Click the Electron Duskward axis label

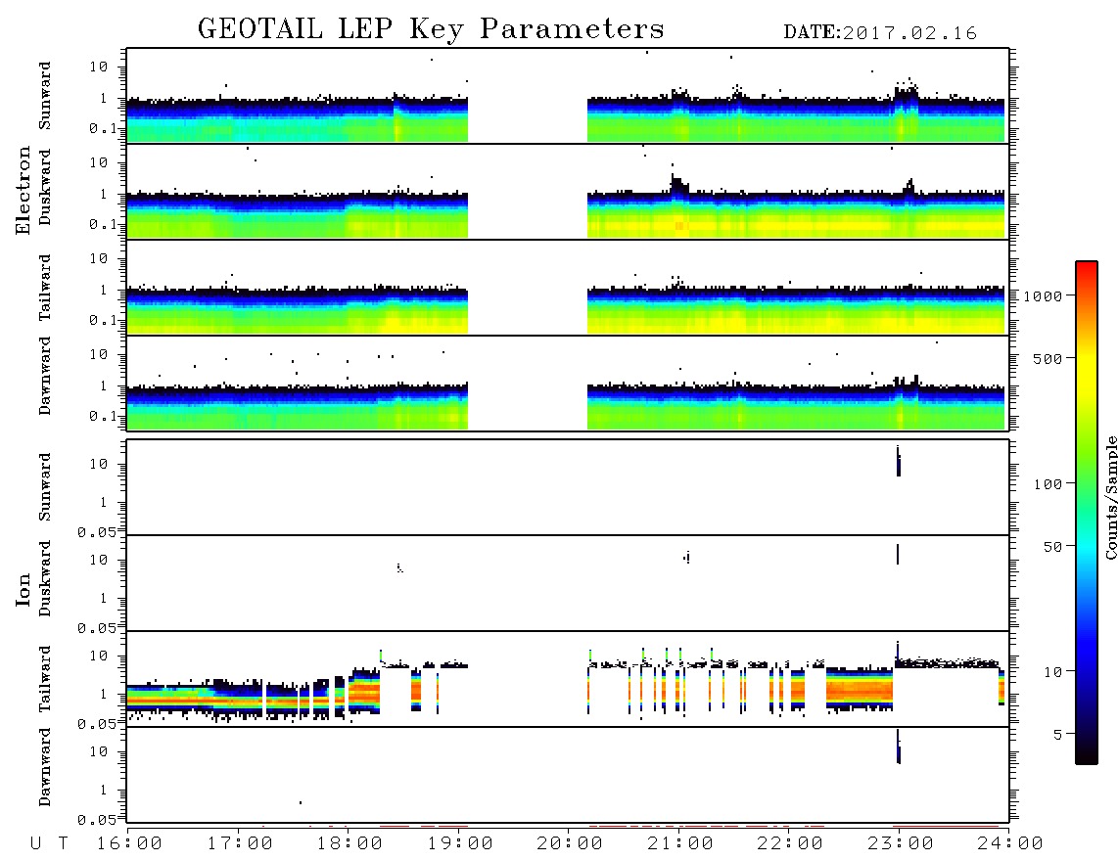(x=45, y=187)
